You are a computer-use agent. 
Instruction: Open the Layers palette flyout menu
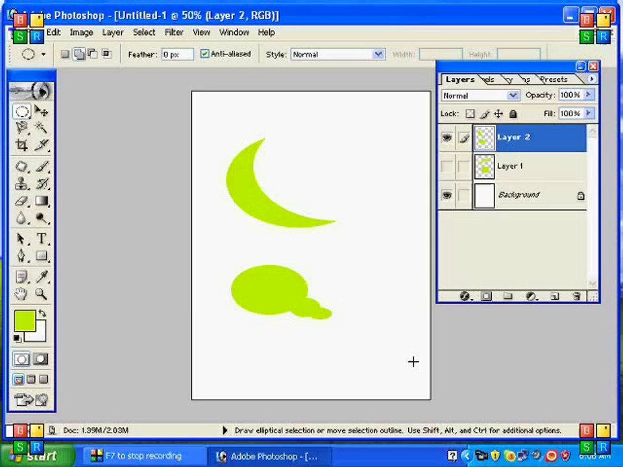tap(592, 79)
